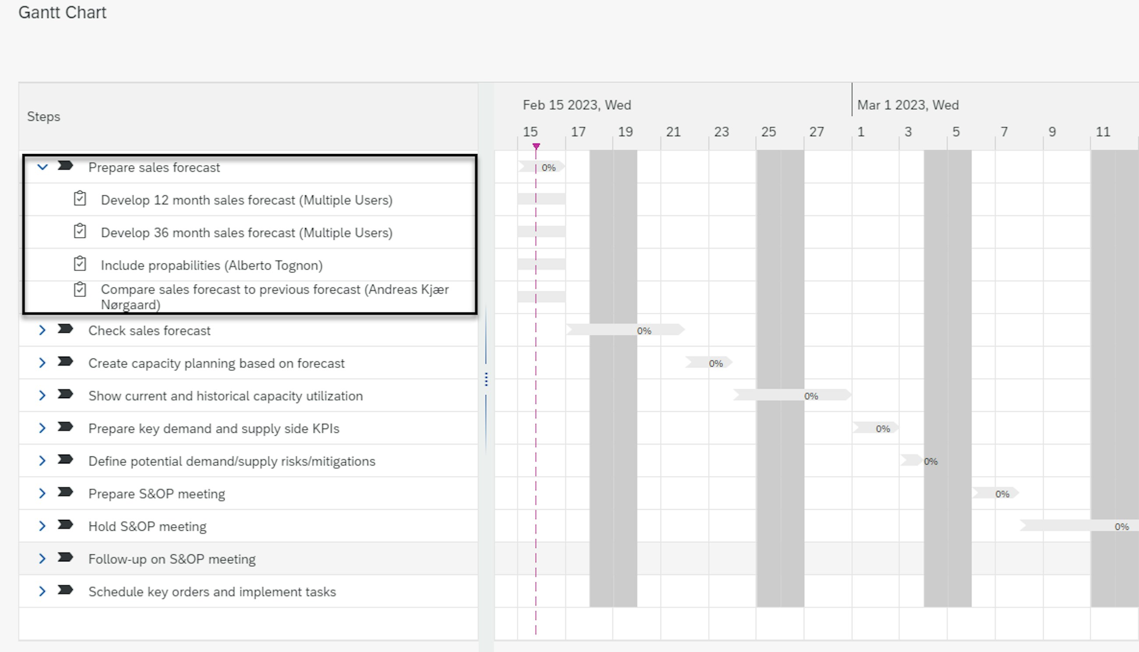Click the splitter handle between table and chart
The height and width of the screenshot is (652, 1139).
[x=486, y=380]
